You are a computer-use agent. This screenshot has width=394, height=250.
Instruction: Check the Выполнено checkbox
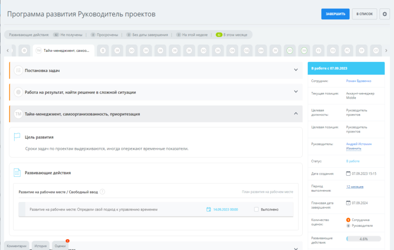[256, 210]
